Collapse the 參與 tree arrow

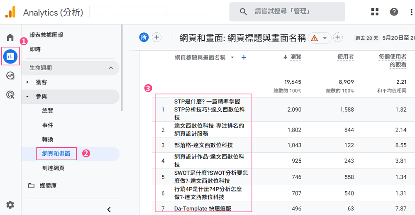coord(27,97)
